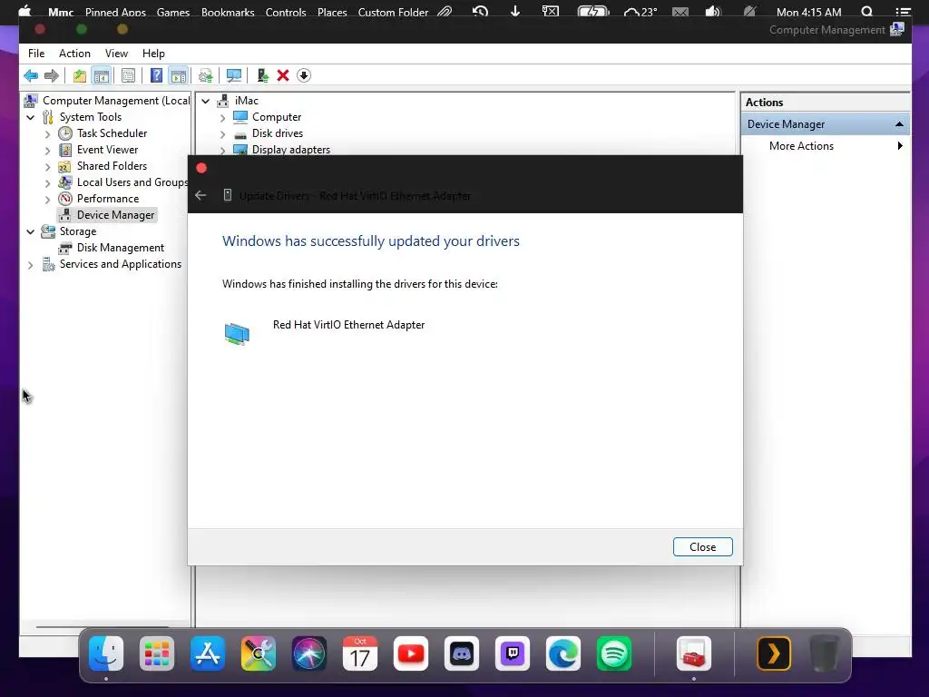Collapse the Device Manager actions header
The width and height of the screenshot is (929, 697).
coord(899,123)
